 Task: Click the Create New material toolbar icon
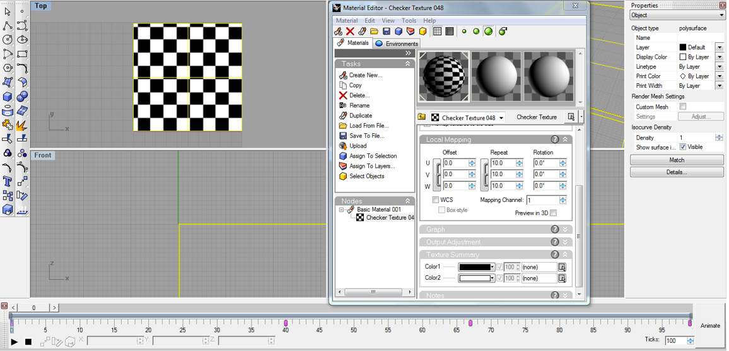339,31
